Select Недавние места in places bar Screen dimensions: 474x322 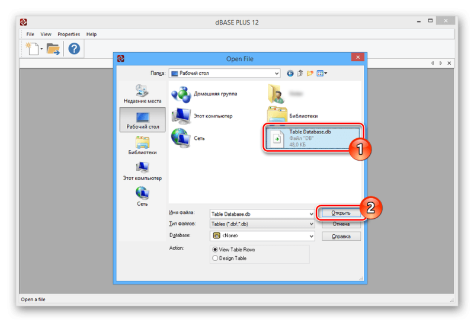[142, 94]
